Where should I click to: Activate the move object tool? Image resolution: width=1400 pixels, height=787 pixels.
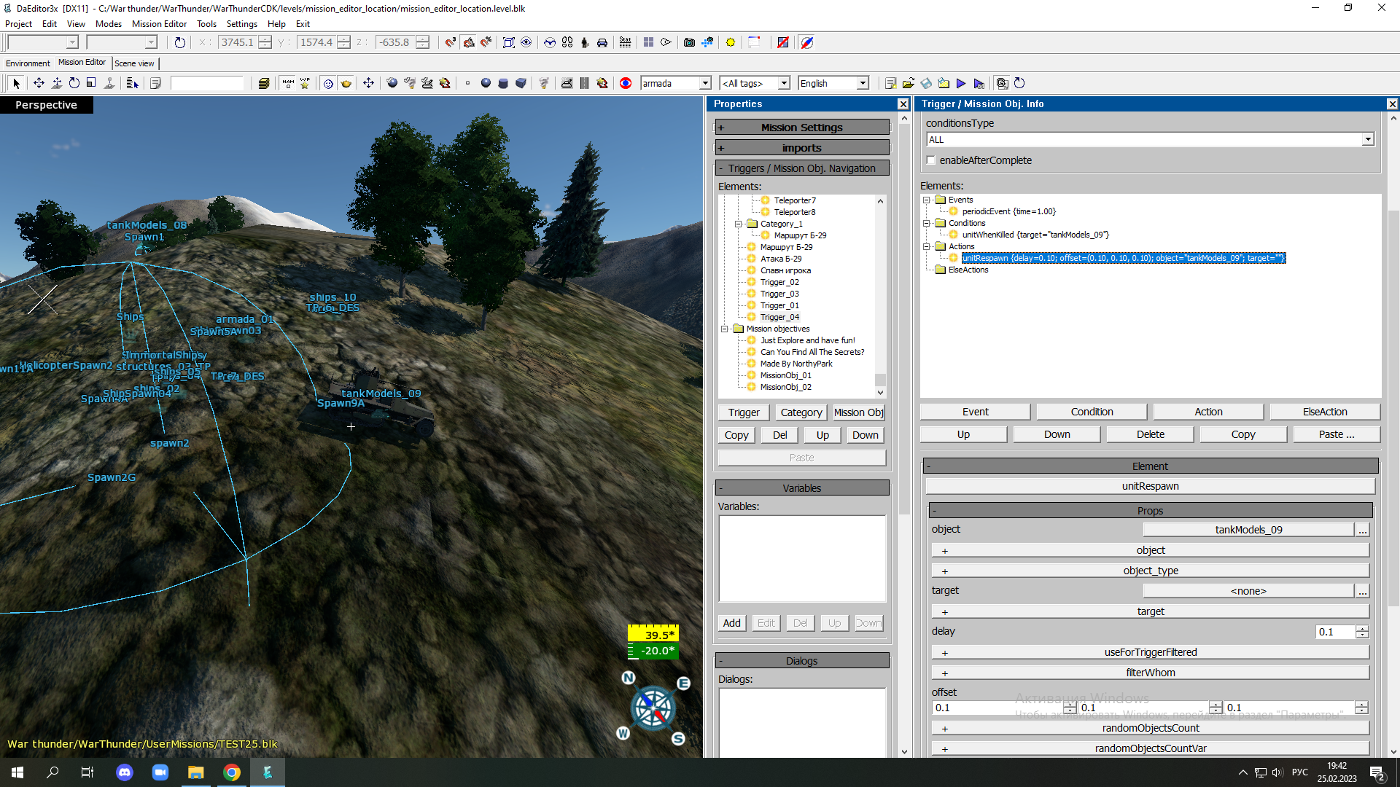coord(39,83)
